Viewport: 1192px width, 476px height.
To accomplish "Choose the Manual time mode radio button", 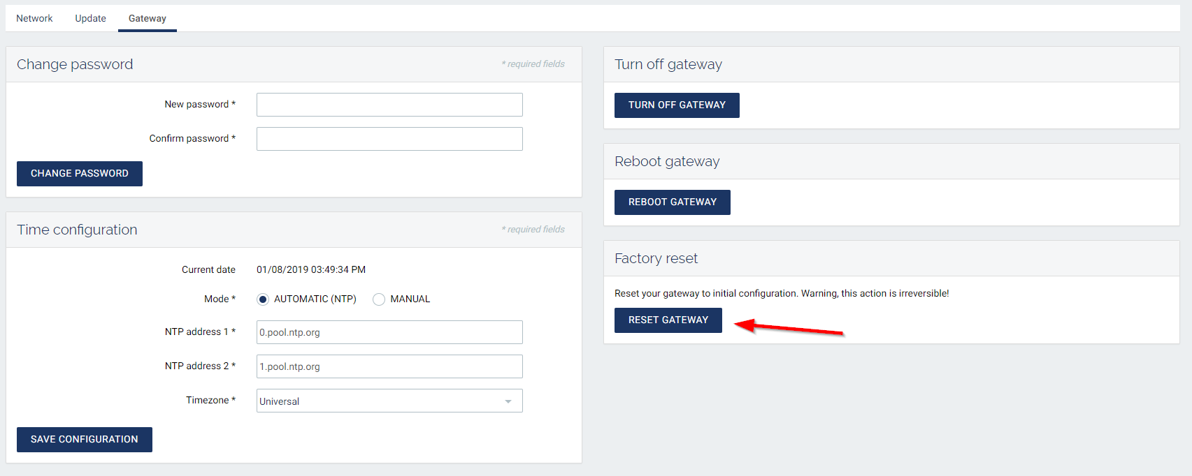I will click(x=379, y=299).
